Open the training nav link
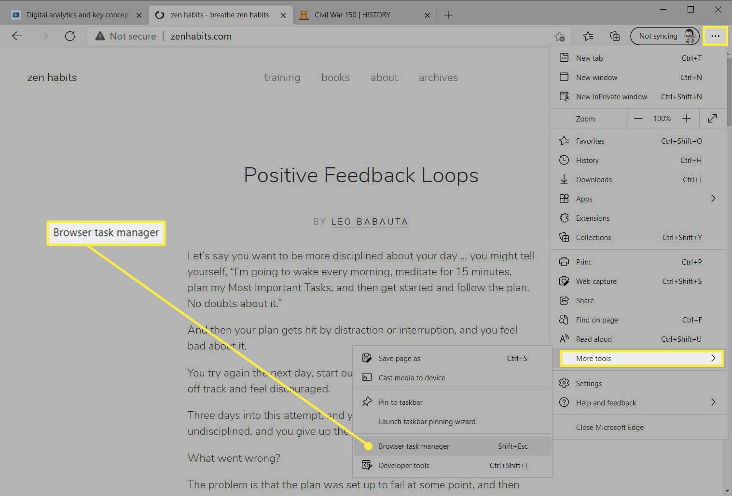 coord(282,78)
